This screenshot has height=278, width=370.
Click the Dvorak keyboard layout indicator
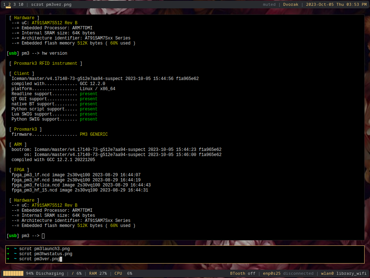point(291,4)
